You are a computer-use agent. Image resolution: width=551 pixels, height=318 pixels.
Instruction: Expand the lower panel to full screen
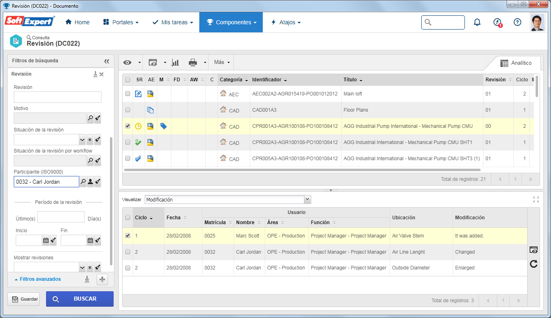click(536, 199)
